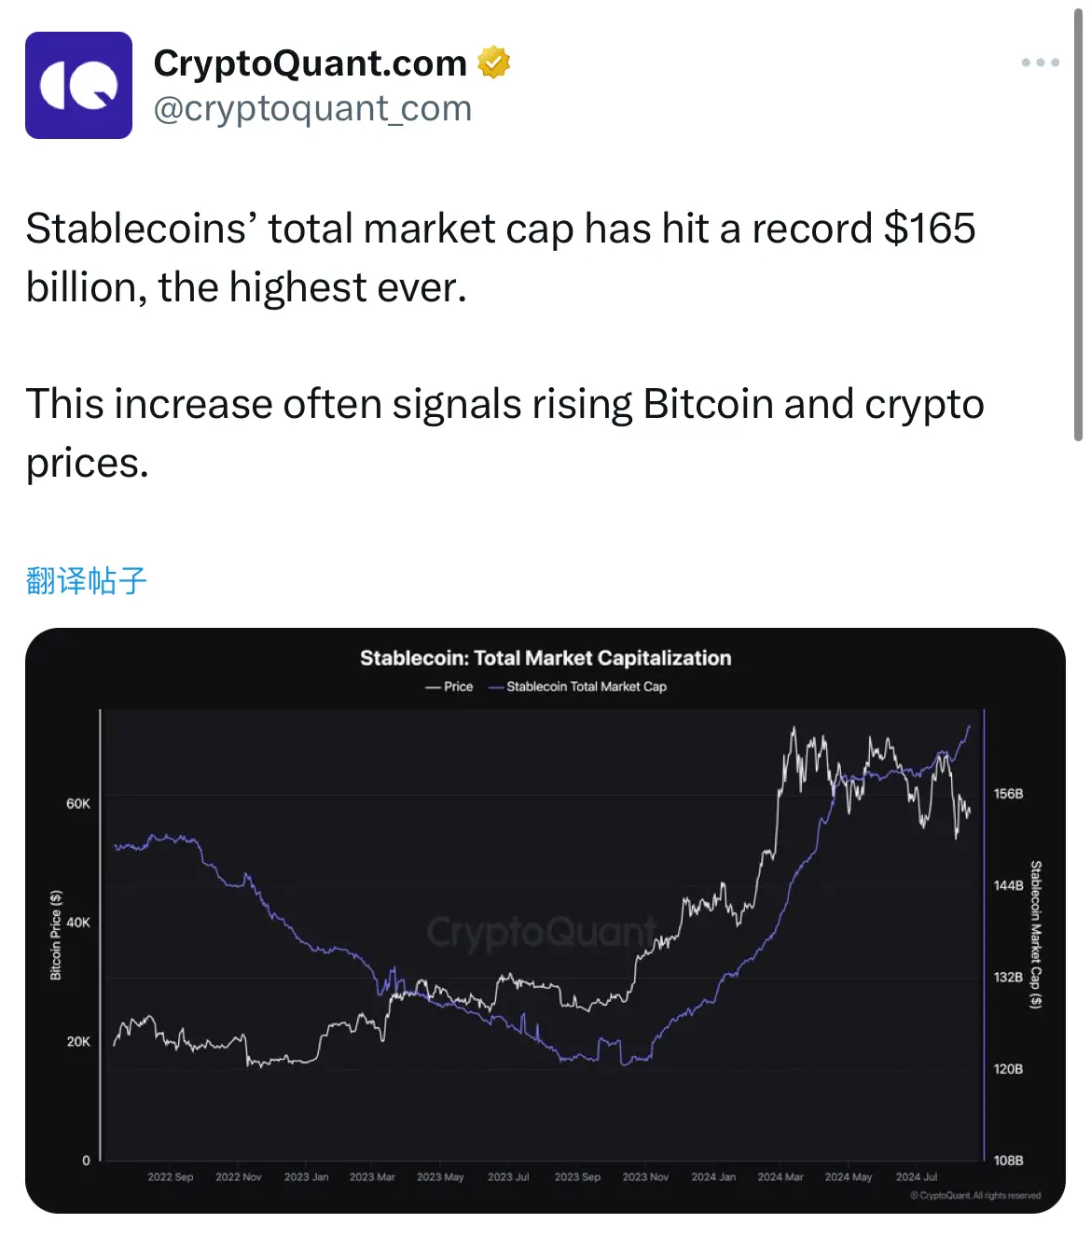The height and width of the screenshot is (1251, 1091).
Task: Click the 60K Bitcoin price axis label
Action: pyautogui.click(x=78, y=803)
